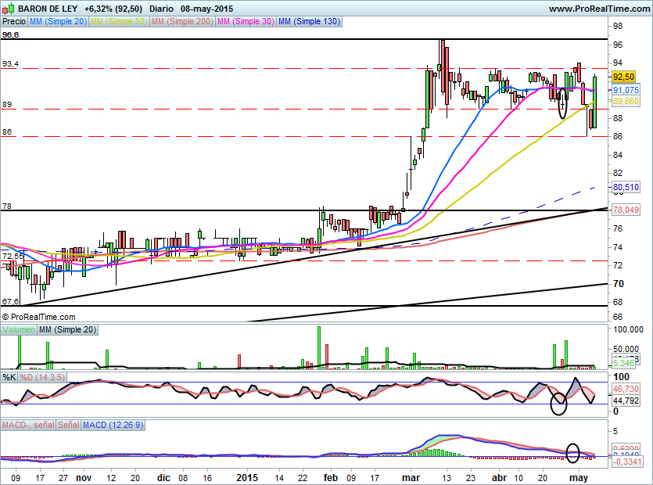Select the MM (Simple 130) legend label
The height and width of the screenshot is (485, 653).
click(310, 21)
